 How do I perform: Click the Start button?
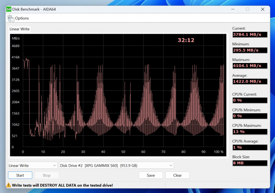coord(20,175)
